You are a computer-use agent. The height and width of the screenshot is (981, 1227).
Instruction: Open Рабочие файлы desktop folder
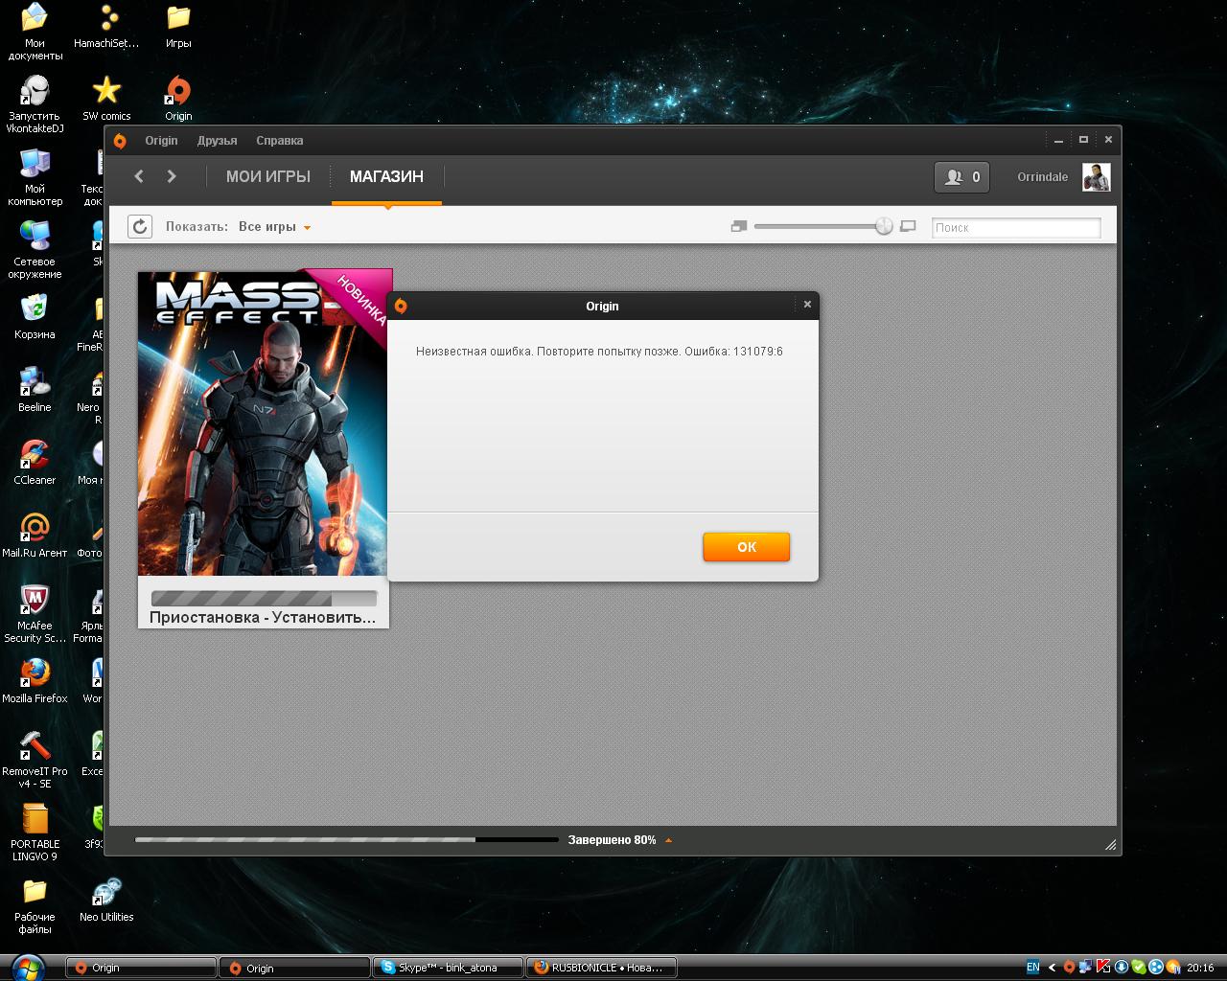pos(35,905)
